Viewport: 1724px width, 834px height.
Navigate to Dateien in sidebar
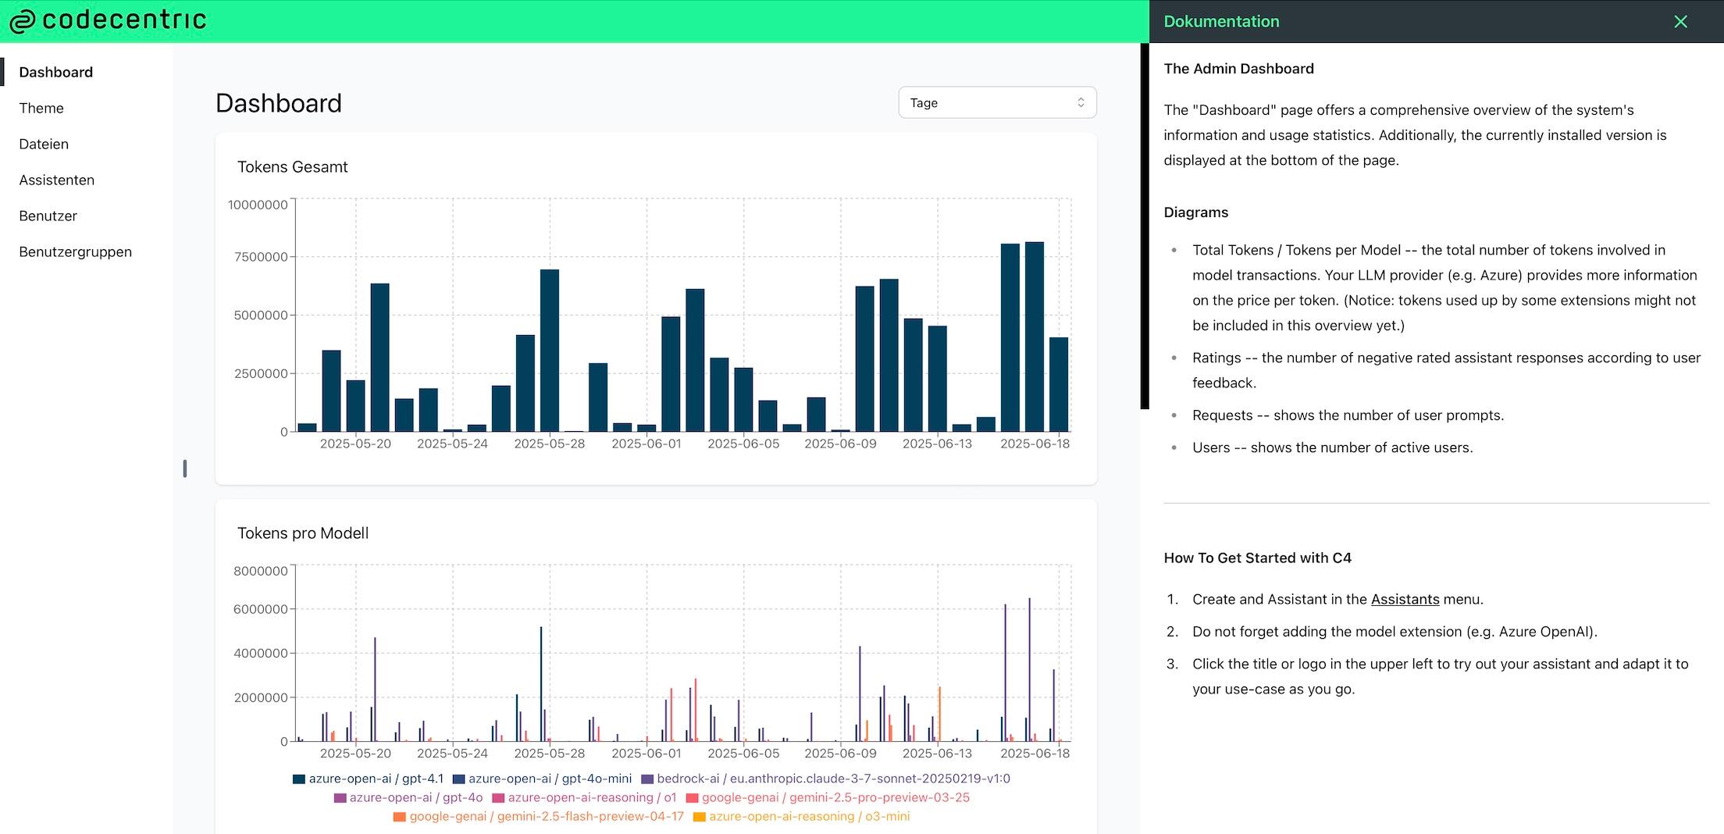click(x=44, y=144)
